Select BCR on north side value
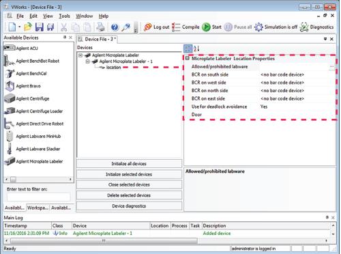The width and height of the screenshot is (341, 254). coord(297,91)
